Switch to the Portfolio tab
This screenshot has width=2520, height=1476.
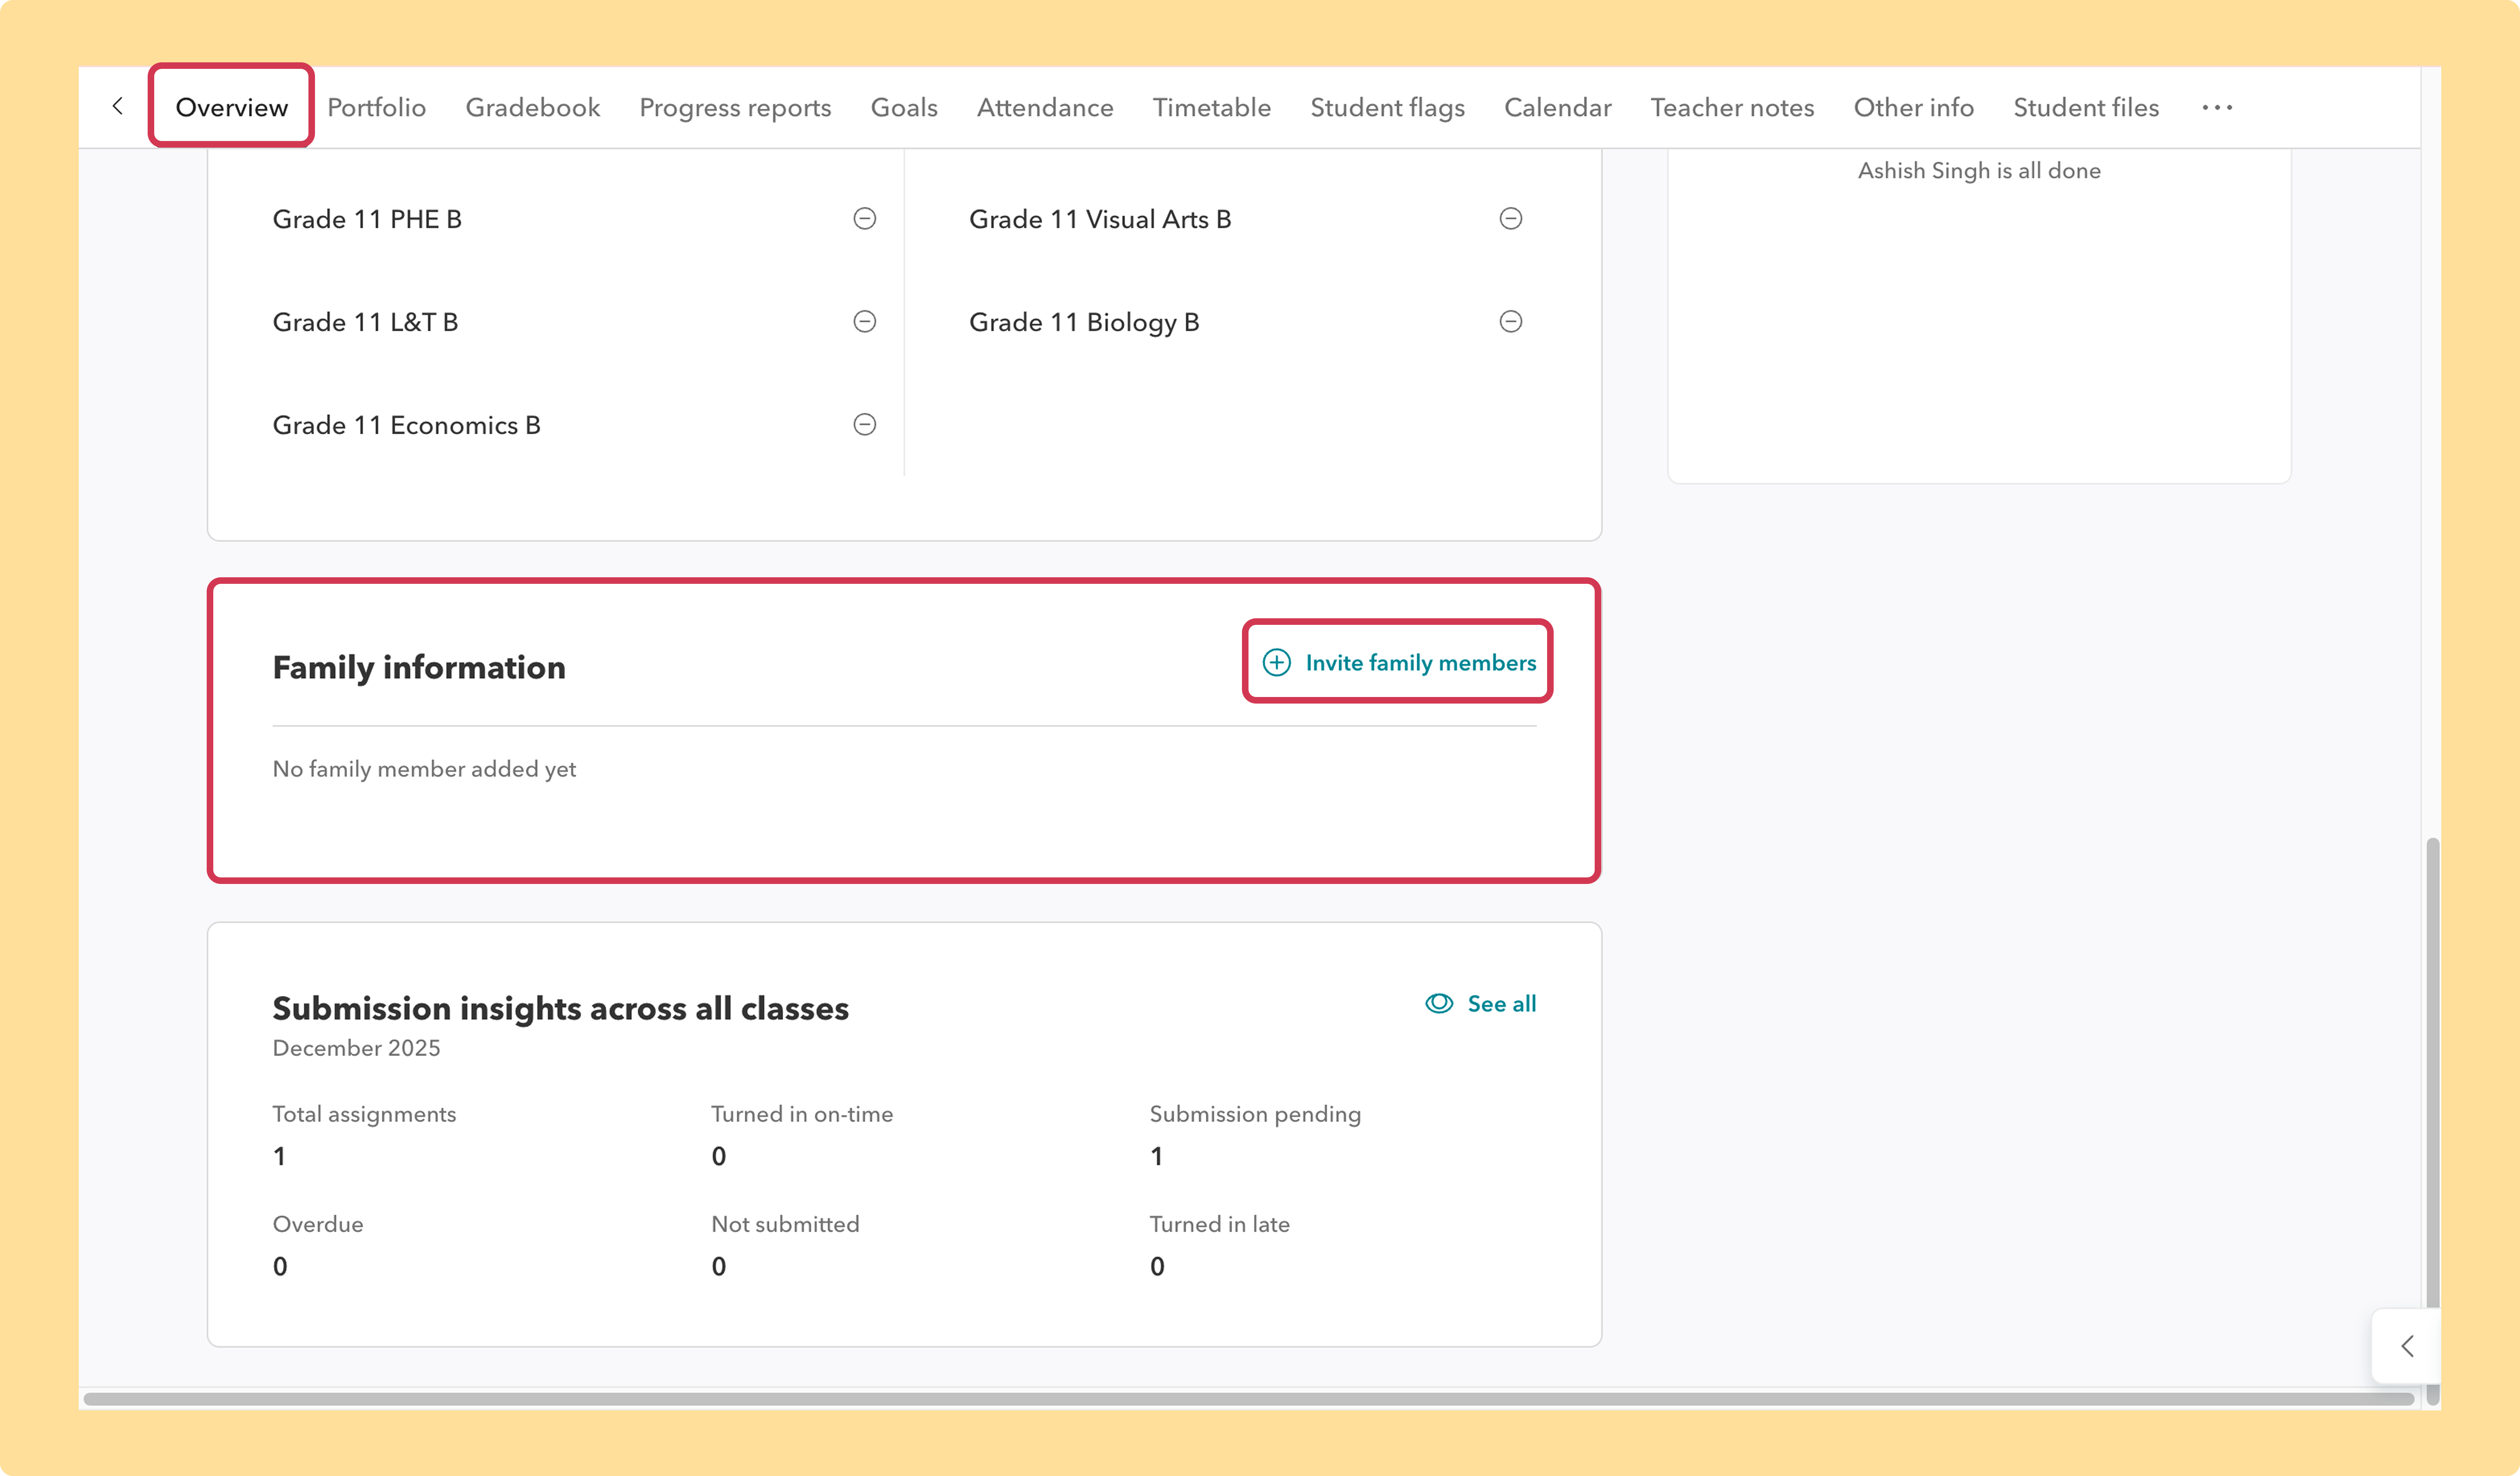(x=377, y=107)
